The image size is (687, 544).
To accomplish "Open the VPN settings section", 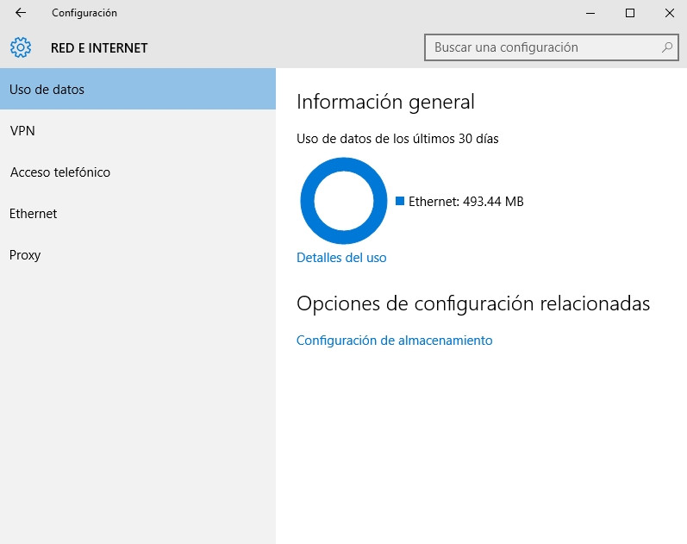I will [x=138, y=130].
